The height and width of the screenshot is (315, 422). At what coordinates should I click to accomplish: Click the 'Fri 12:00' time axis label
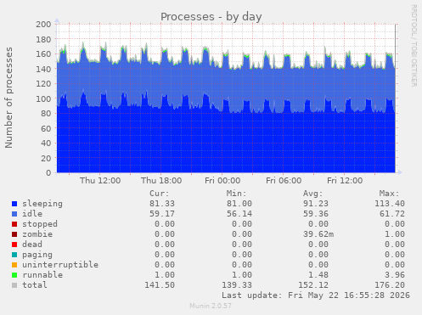pyautogui.click(x=345, y=181)
